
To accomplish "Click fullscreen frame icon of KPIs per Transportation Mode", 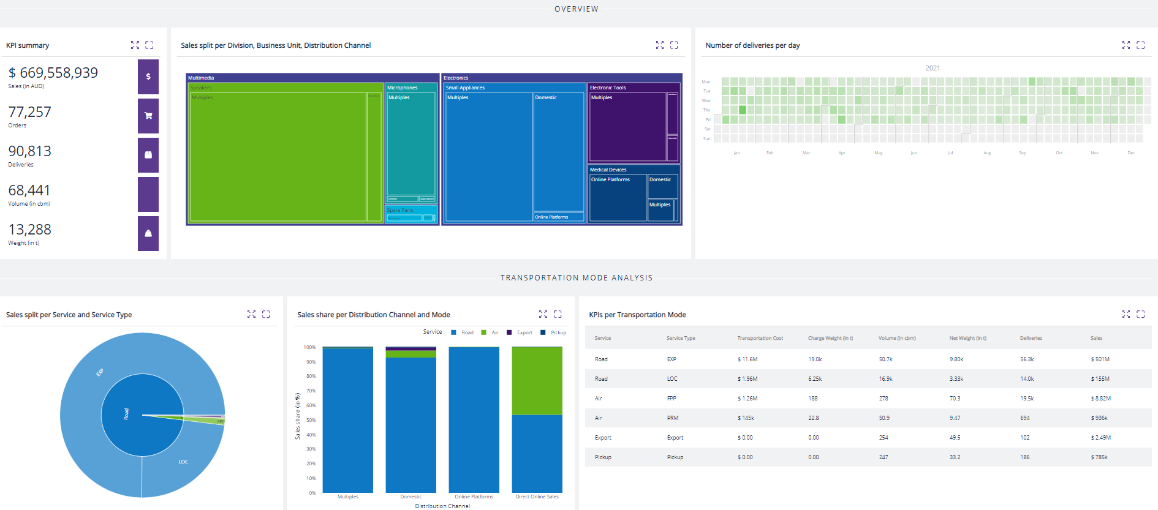I will click(1141, 314).
